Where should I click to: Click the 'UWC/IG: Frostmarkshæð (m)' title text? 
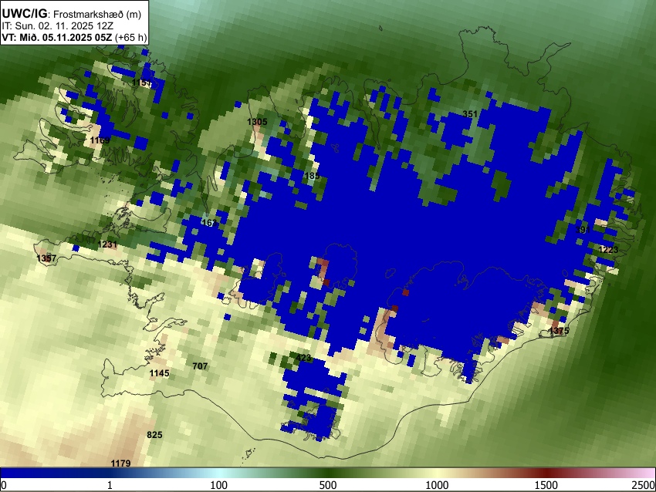click(x=72, y=14)
